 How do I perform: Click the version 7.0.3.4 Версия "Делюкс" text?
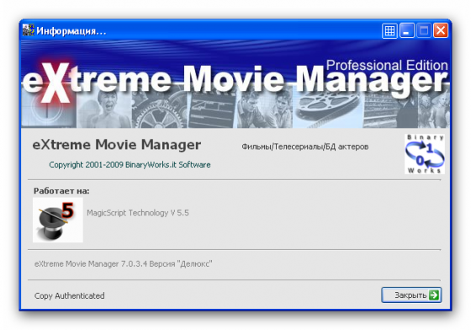(x=123, y=263)
